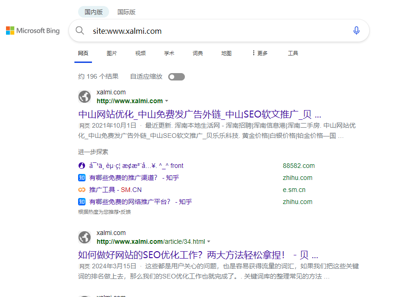This screenshot has width=403, height=297.
Task: Open the 图片 tab
Action: click(112, 53)
